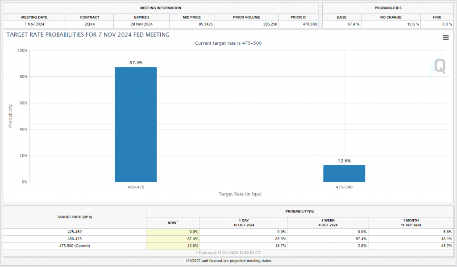Click the 1 MONTH 11 Sep 2024 header
The width and height of the screenshot is (457, 267).
pyautogui.click(x=411, y=222)
